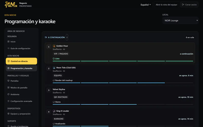Click the A continuación queue list icon
Image resolution: width=203 pixels, height=127 pixels.
click(46, 37)
